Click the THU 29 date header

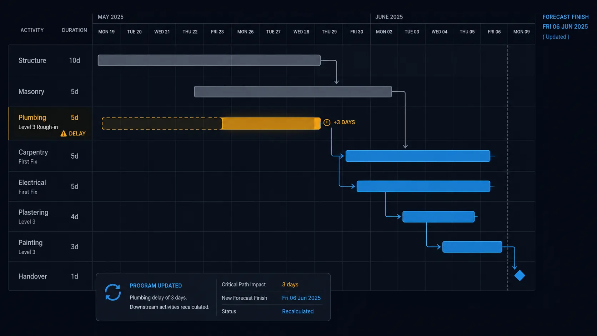coord(329,32)
